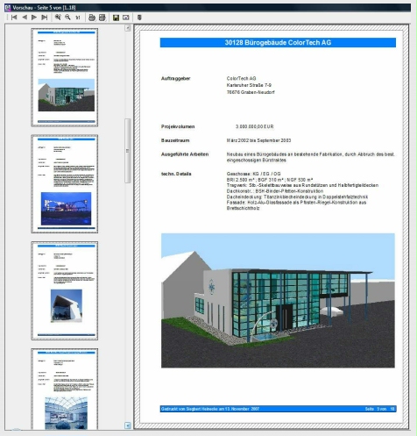Click the 'Projekvolumen' label
Image resolution: width=417 pixels, height=436 pixels.
[x=178, y=126]
